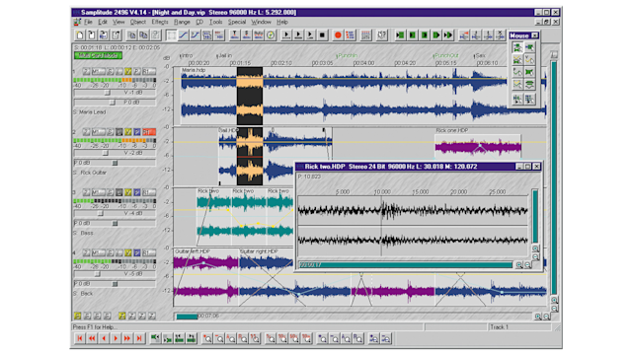Click the first zoom-in magnifier in the bottom toolbar
Screen dimensions: 632x355
[x=206, y=338]
